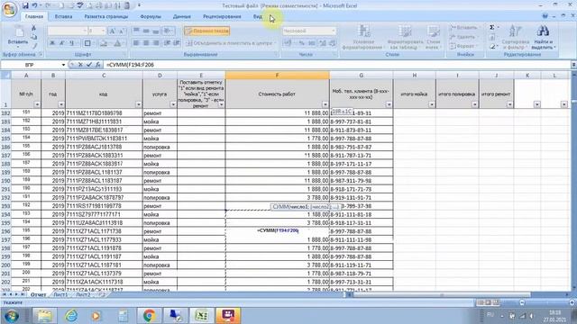Screen dimensions: 577x324
Task: Increase font size with large A icon
Action: tap(113, 31)
